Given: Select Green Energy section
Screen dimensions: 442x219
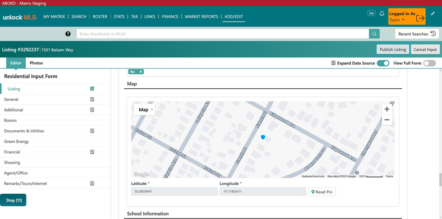Looking at the screenshot, I should (x=55, y=141).
